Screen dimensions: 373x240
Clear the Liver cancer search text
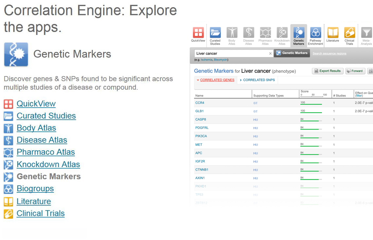click(270, 53)
